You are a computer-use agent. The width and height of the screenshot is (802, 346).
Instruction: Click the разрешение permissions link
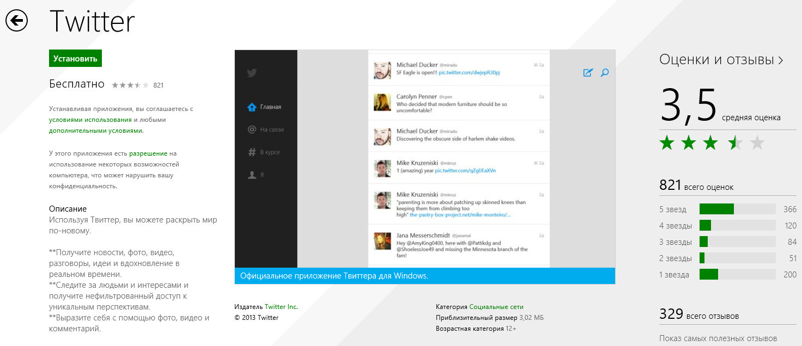[148, 153]
